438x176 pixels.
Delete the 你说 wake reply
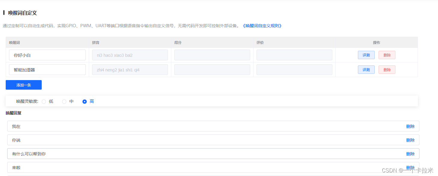[410, 140]
